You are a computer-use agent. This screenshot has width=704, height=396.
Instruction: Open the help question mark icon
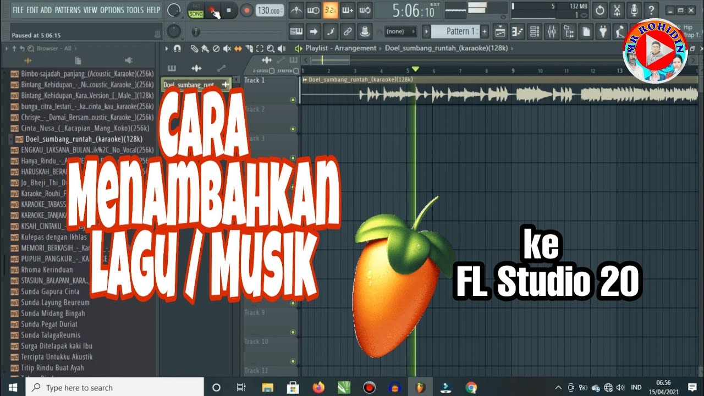pos(651,10)
